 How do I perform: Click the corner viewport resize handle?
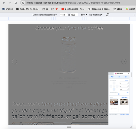(x=131, y=127)
